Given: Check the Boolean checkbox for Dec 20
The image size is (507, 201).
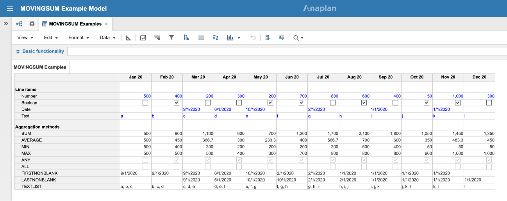Looking at the screenshot, I should click(x=489, y=103).
